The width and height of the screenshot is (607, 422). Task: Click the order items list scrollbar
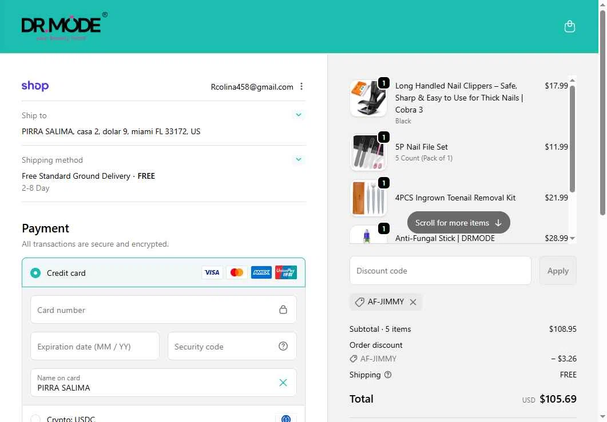572,139
